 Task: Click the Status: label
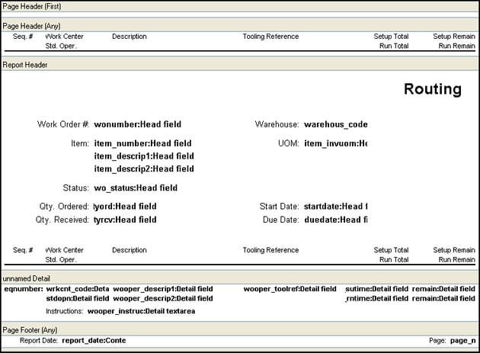coord(75,188)
